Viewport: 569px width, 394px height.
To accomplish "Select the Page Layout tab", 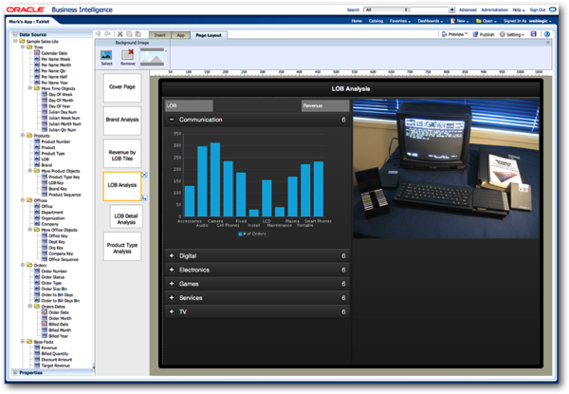I will point(209,35).
